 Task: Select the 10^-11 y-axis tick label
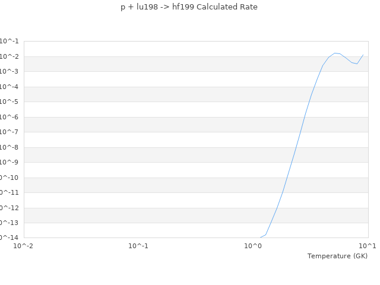8,193
